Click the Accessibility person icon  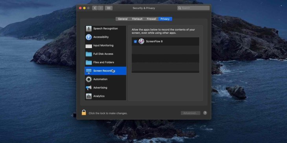[x=89, y=37]
